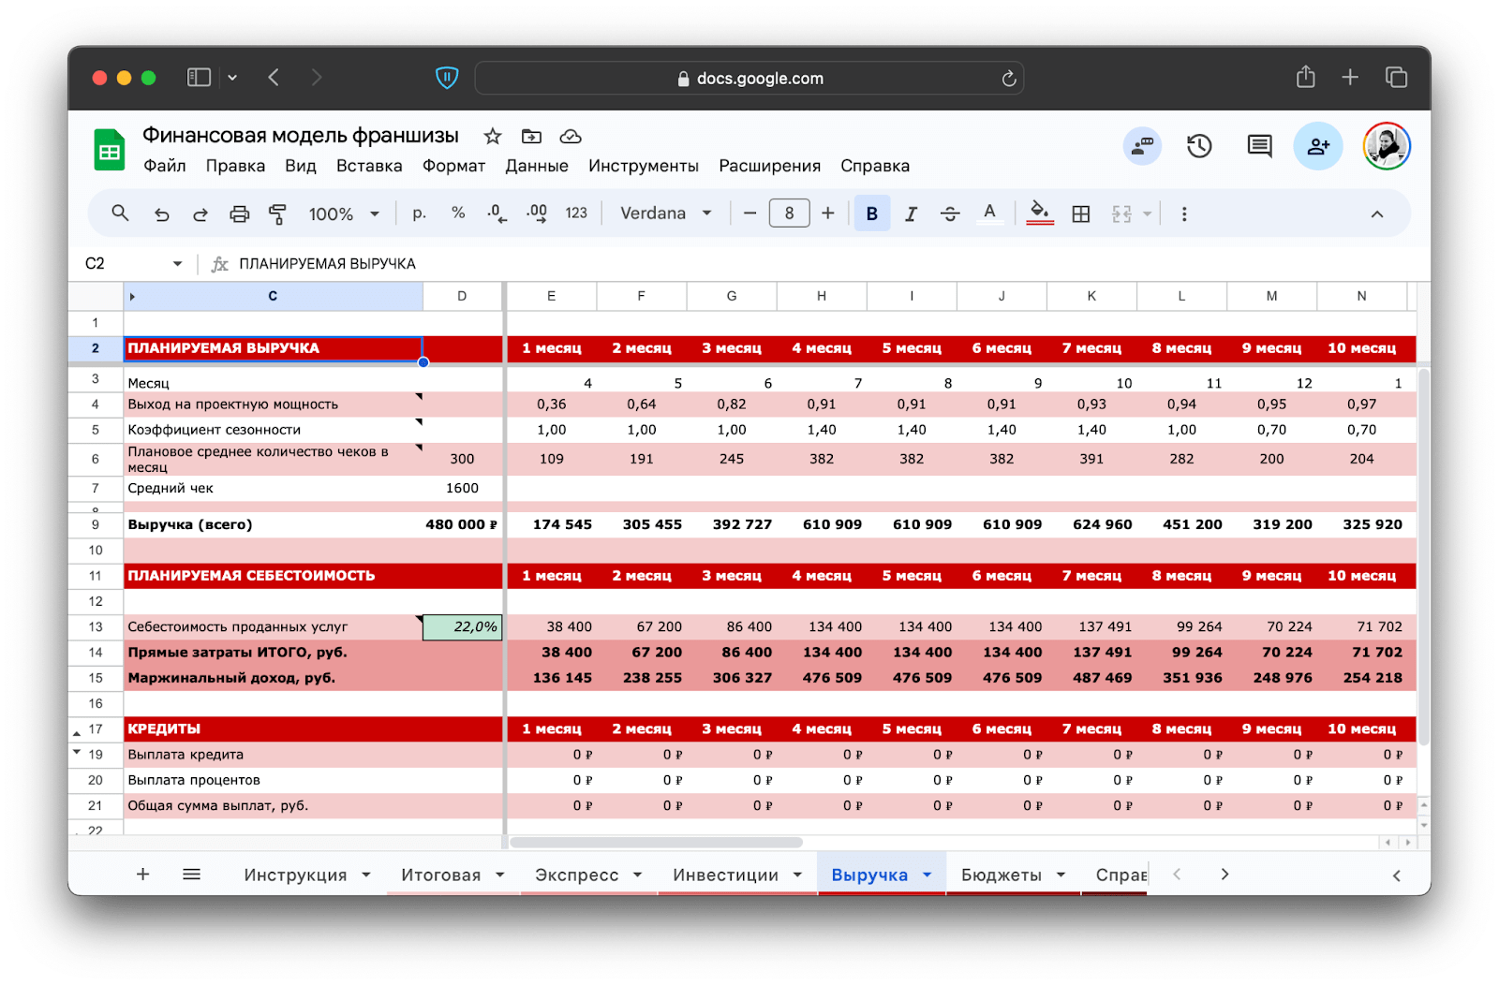This screenshot has height=985, width=1499.
Task: Click the borders grid icon
Action: click(1081, 214)
